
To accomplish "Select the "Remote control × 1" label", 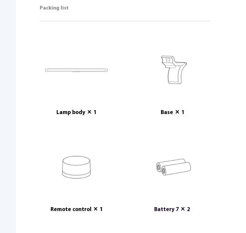I will (76, 209).
